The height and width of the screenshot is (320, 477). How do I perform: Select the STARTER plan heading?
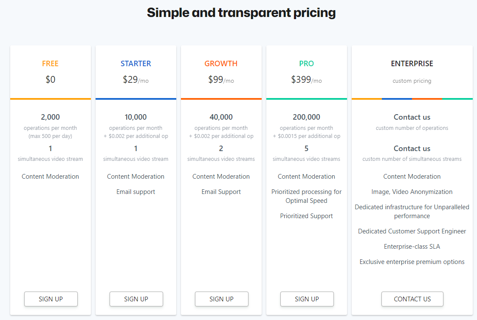135,64
